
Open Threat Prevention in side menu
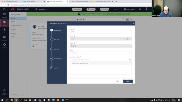(16, 26)
